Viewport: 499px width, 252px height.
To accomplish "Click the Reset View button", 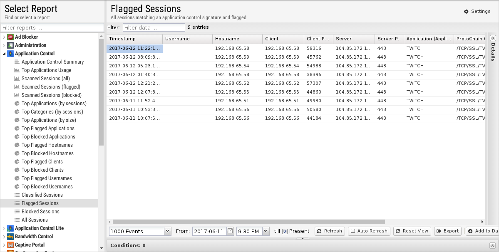I will pos(412,231).
